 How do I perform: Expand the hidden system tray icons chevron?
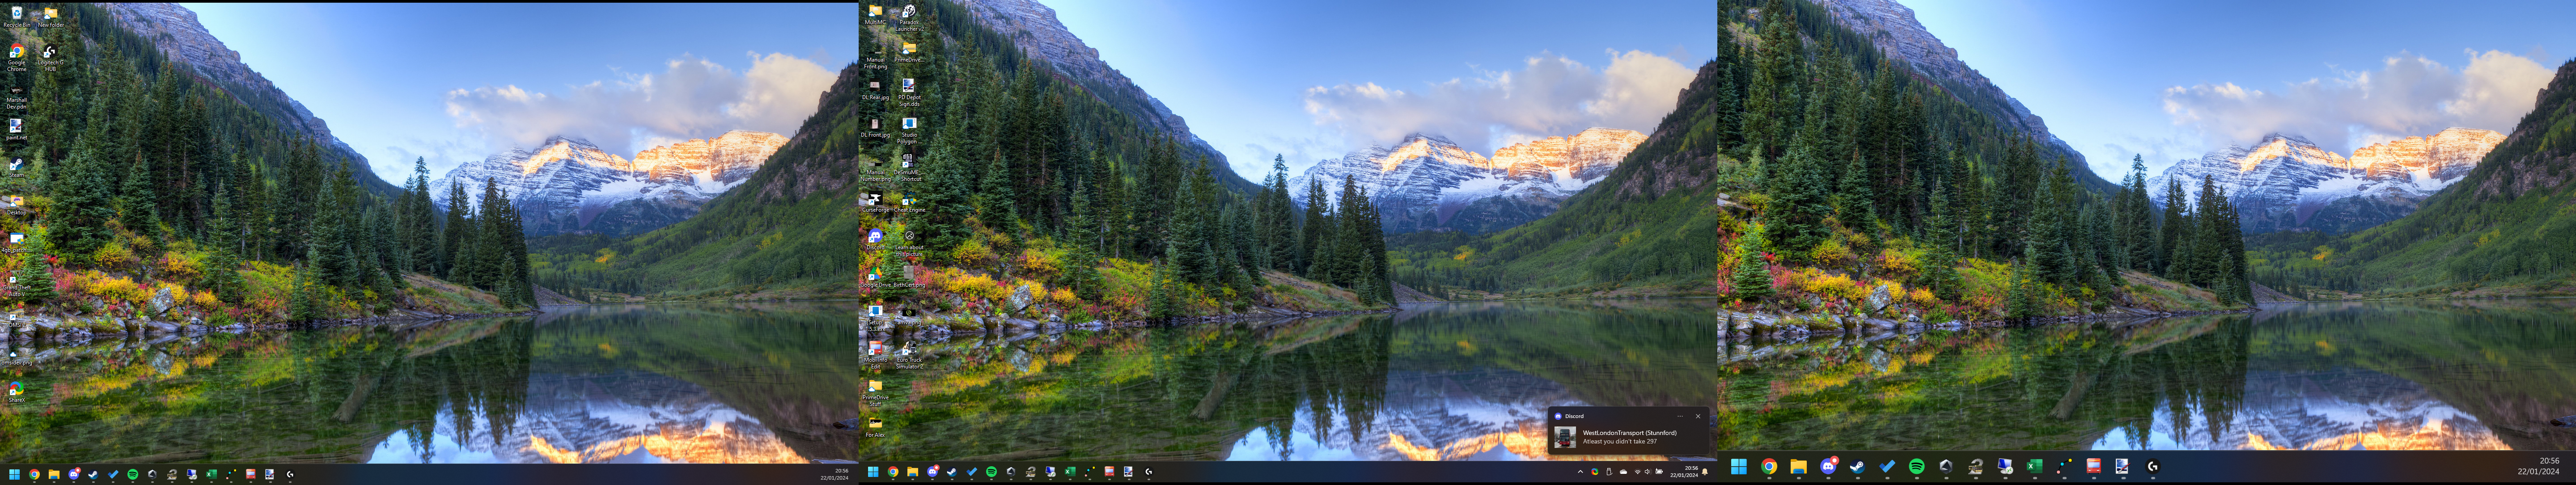[x=1581, y=472]
